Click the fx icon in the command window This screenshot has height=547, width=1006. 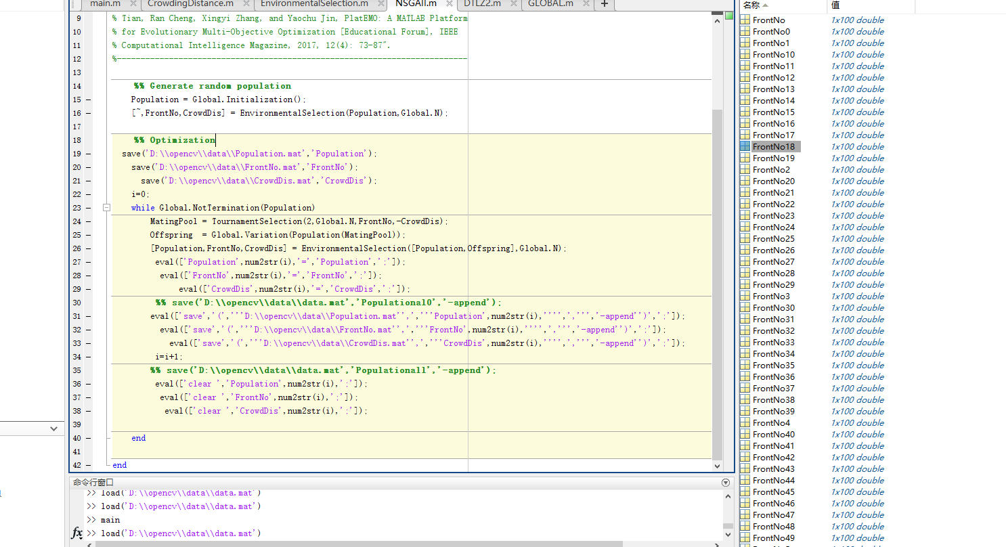pyautogui.click(x=76, y=533)
